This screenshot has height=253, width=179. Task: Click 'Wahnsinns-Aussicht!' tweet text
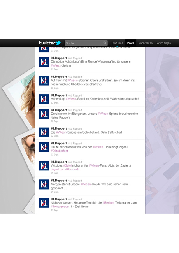124,99
